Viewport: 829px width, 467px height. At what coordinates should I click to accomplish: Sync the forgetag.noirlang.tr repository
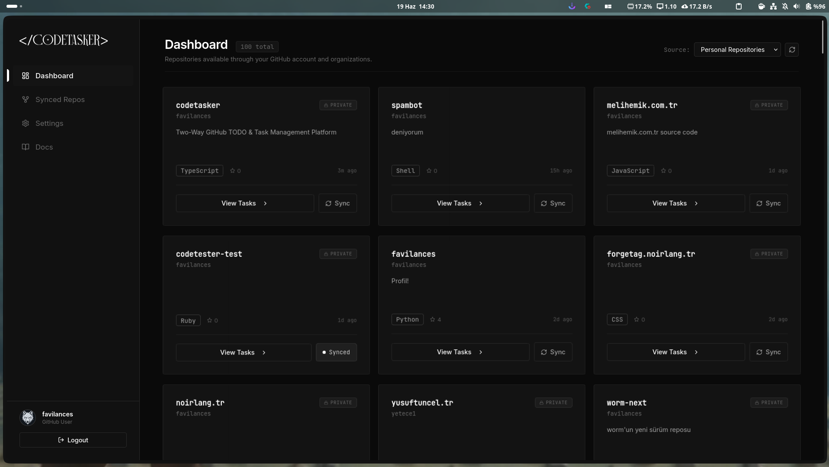pos(768,352)
